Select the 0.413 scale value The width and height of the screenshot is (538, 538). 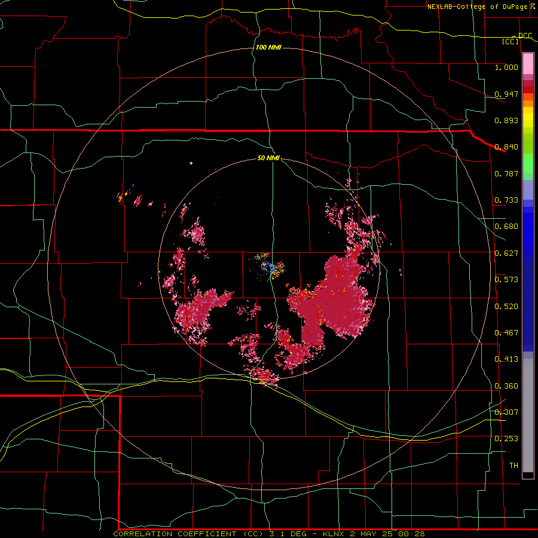point(506,359)
